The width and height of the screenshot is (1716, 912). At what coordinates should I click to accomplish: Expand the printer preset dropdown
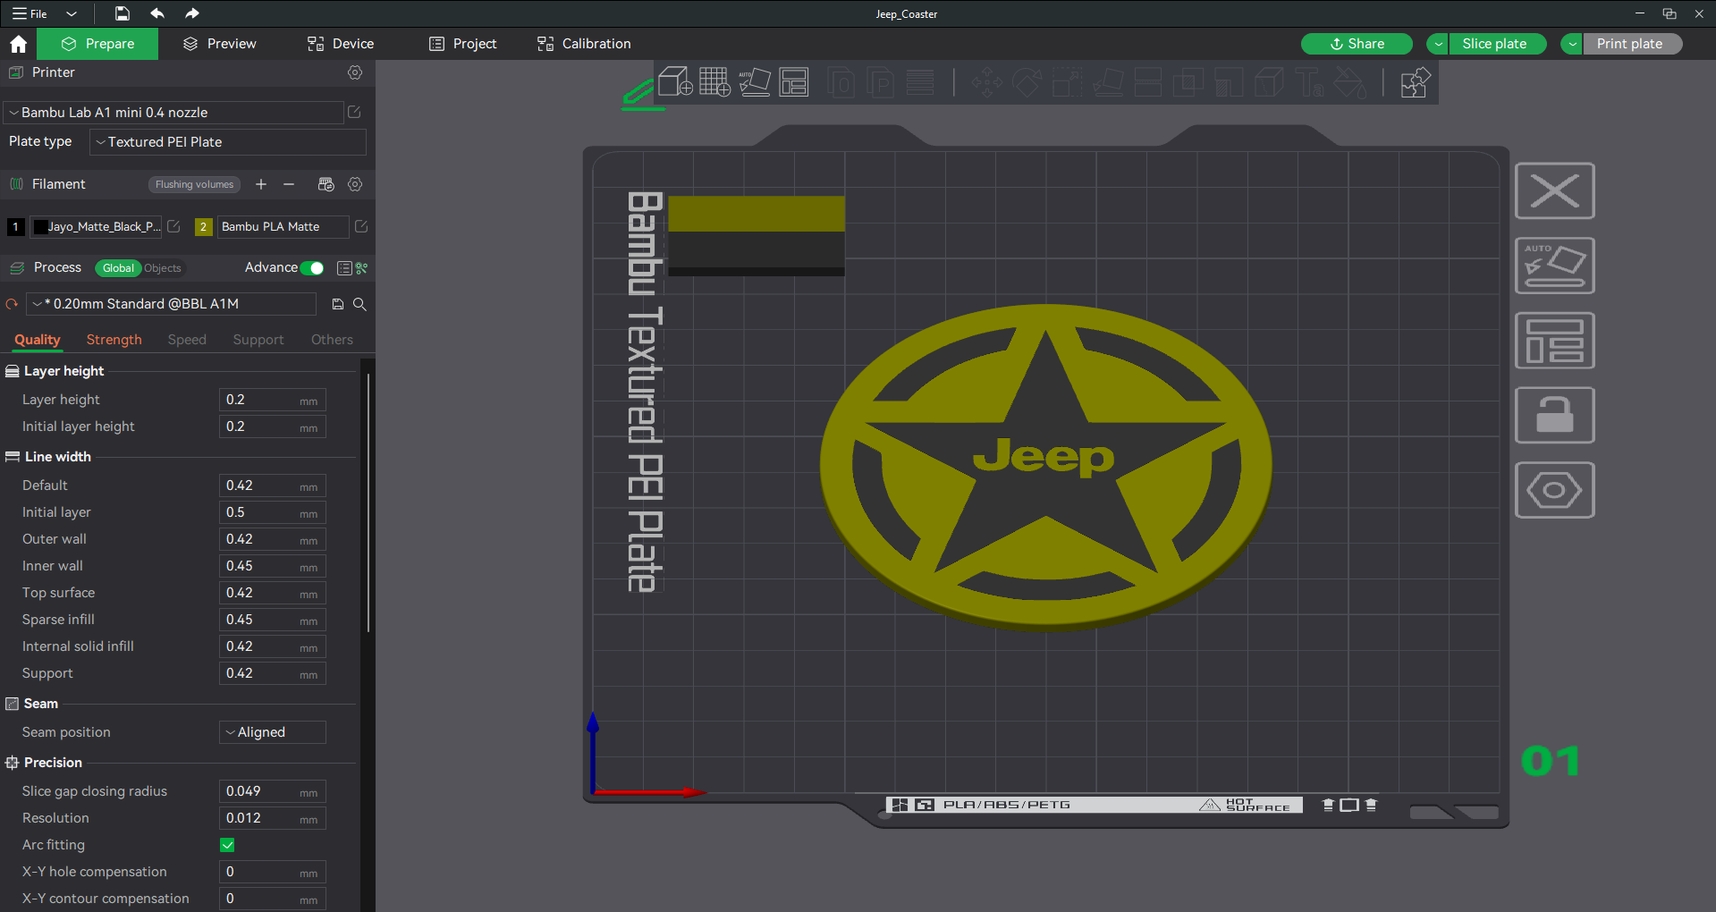pos(174,113)
